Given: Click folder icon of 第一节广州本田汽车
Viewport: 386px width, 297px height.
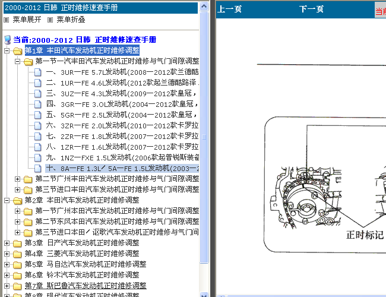Looking at the screenshot, I should [x=28, y=211].
